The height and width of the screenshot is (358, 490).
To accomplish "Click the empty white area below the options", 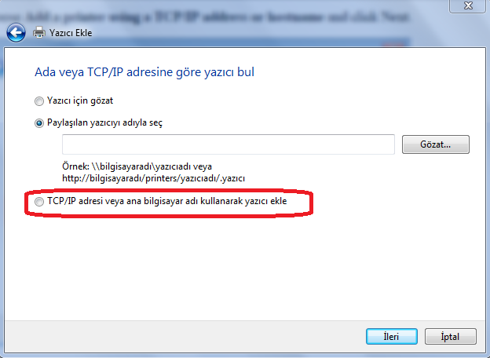I will [x=245, y=268].
